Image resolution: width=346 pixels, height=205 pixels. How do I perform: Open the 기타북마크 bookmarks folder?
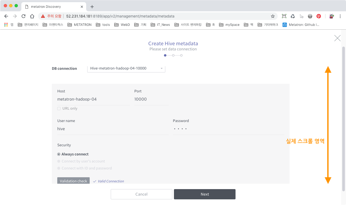(268, 25)
